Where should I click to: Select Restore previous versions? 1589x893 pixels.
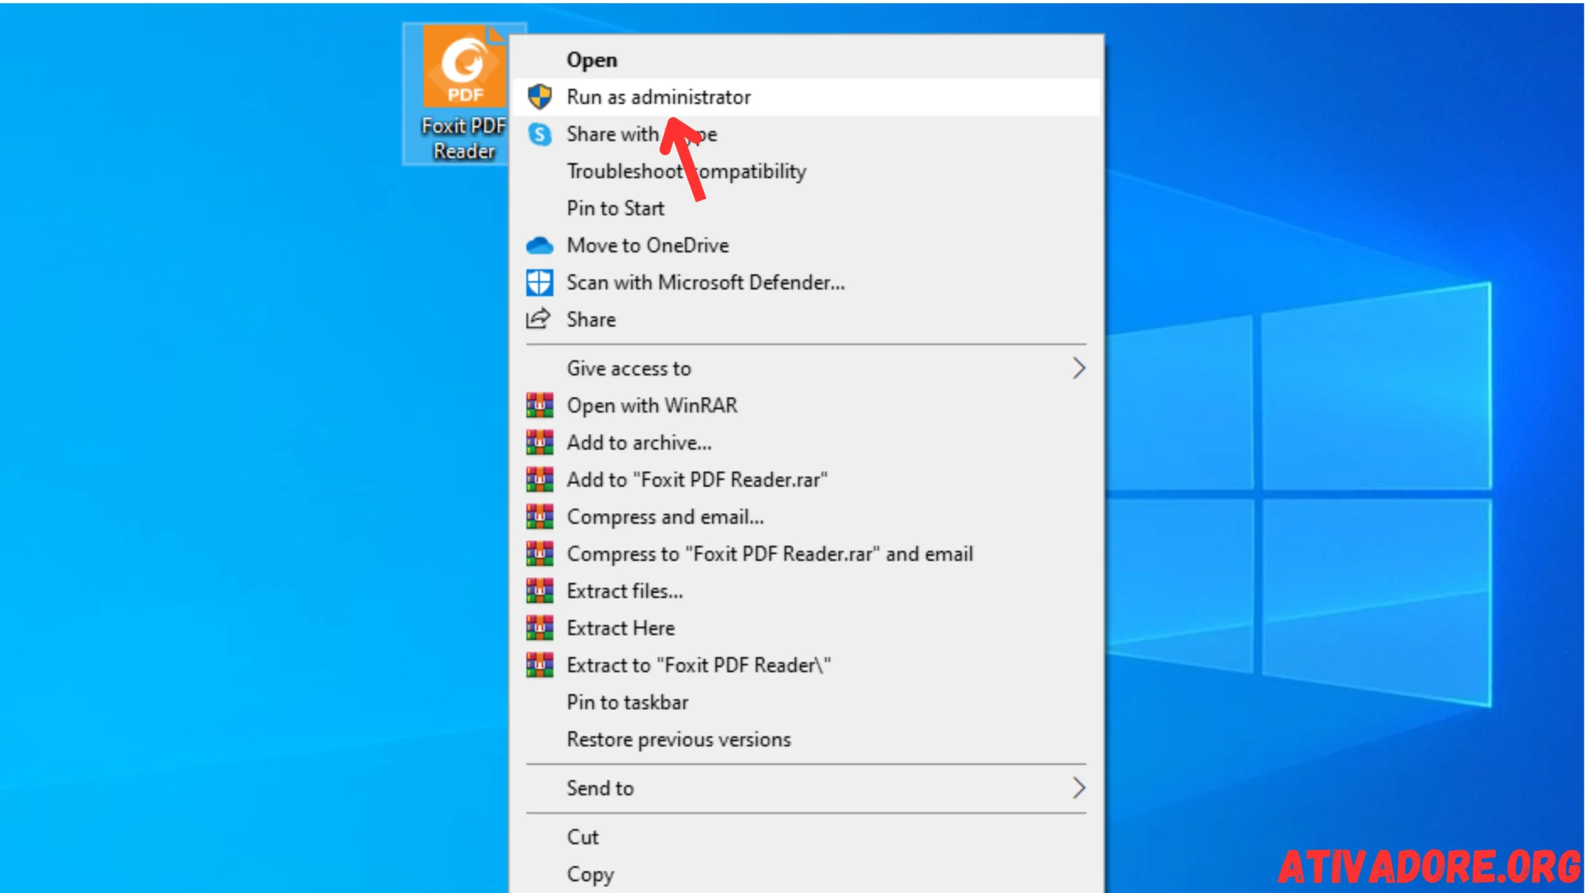(x=806, y=740)
